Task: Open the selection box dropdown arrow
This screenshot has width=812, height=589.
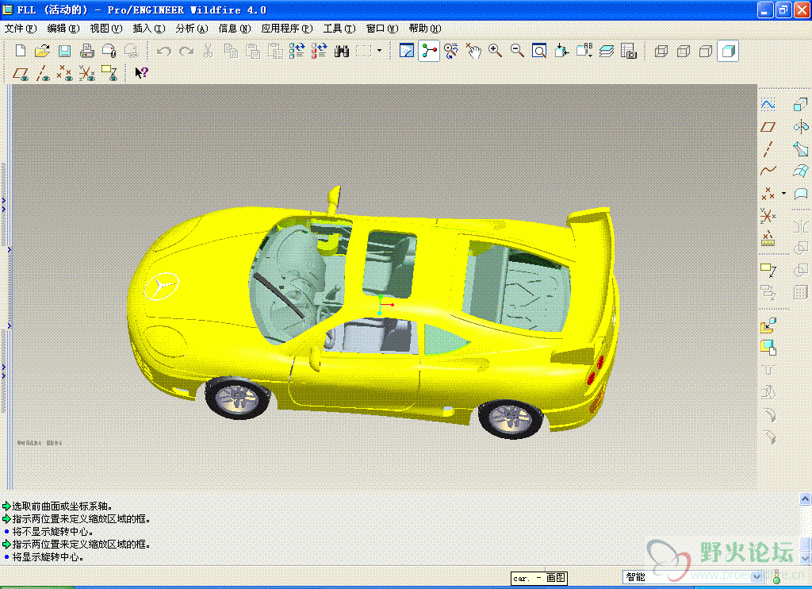Action: pyautogui.click(x=380, y=51)
